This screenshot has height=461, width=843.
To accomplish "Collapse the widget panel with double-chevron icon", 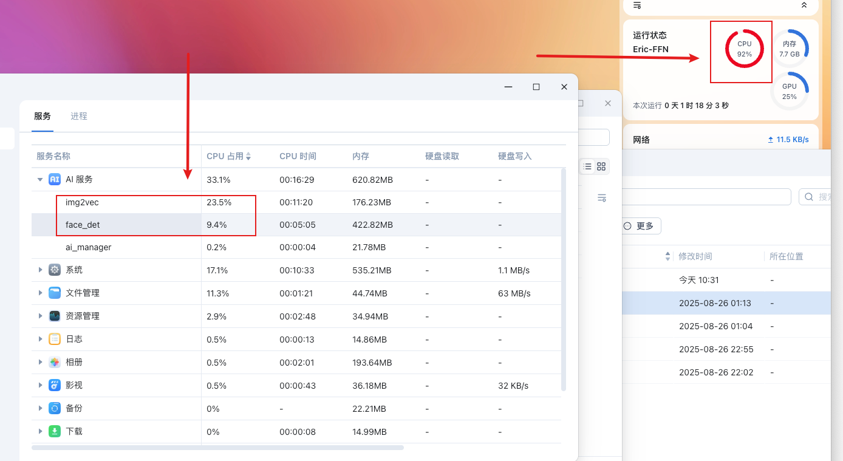I will [x=804, y=5].
